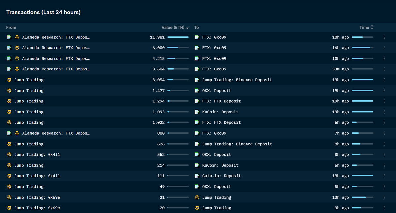Open Alameda Research: FTX Depos… in the 4,215 ETH row

pyautogui.click(x=56, y=59)
